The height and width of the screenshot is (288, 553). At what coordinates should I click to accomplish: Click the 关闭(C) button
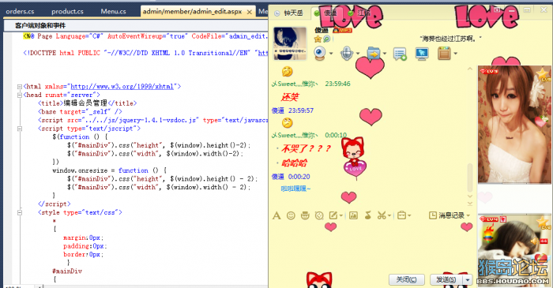click(406, 279)
